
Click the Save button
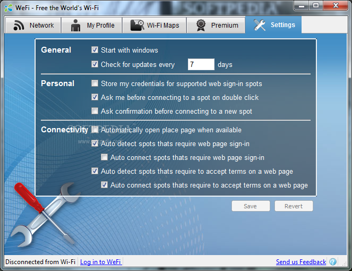click(251, 206)
